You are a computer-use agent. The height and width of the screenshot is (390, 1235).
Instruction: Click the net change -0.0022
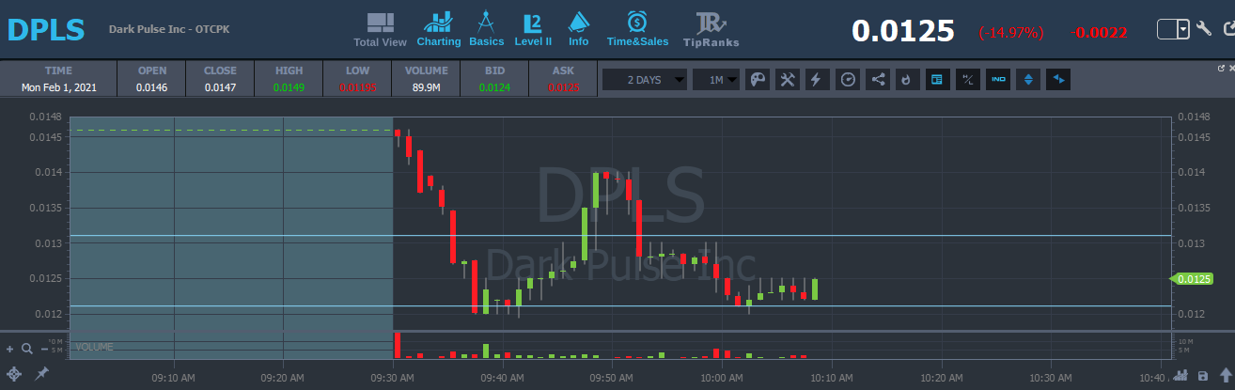(x=1099, y=32)
